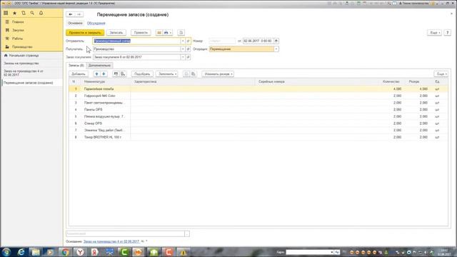
Task: Click the create-based-on icon next to Провести
Action: coord(159,33)
